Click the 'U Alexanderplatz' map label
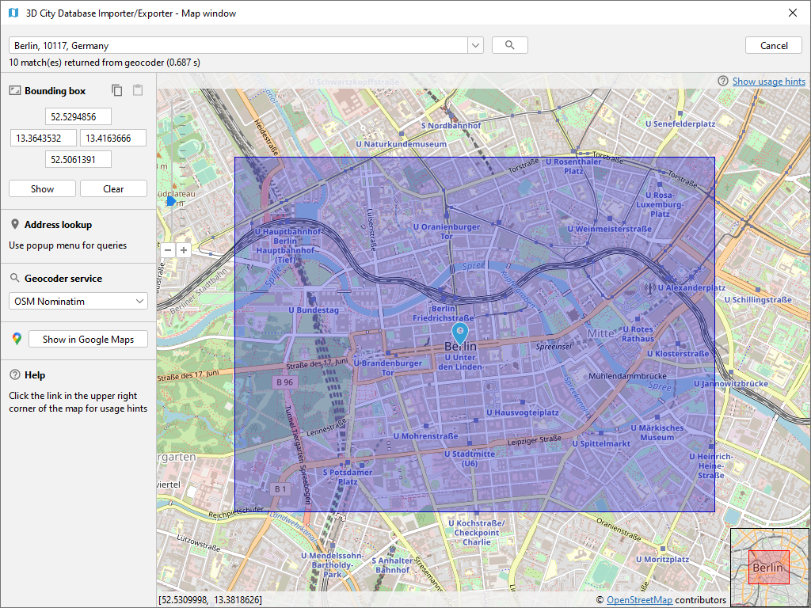The image size is (811, 608). pos(691,287)
